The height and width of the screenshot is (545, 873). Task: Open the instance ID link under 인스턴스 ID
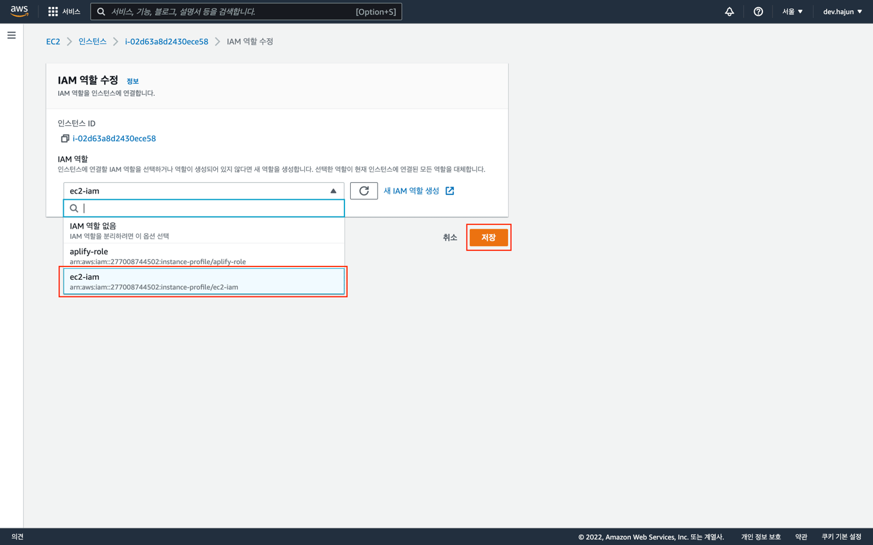point(114,139)
